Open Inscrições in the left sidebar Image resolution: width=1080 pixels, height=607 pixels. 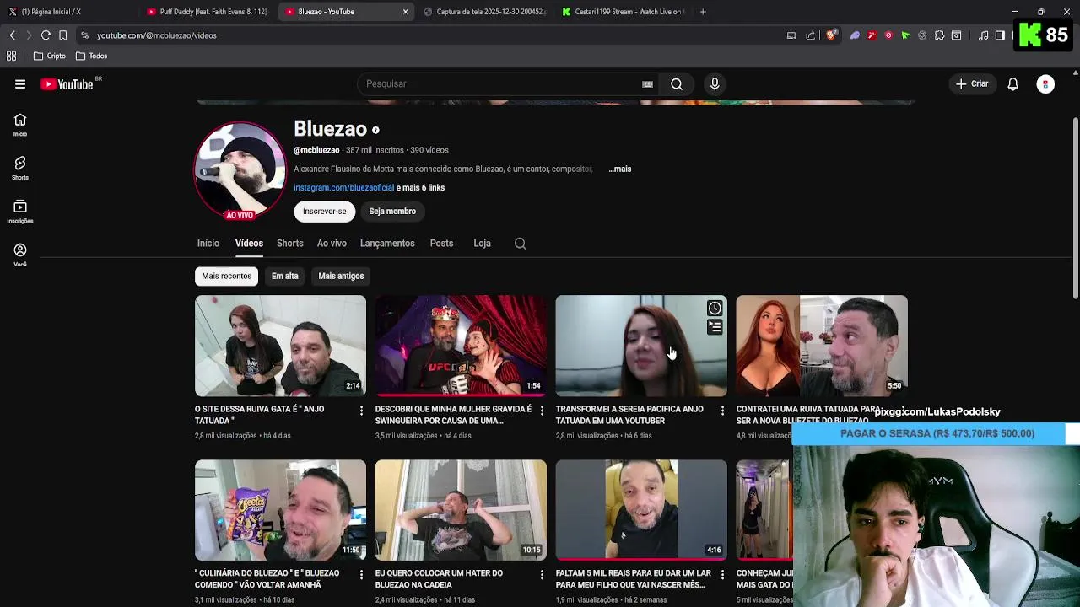(20, 212)
